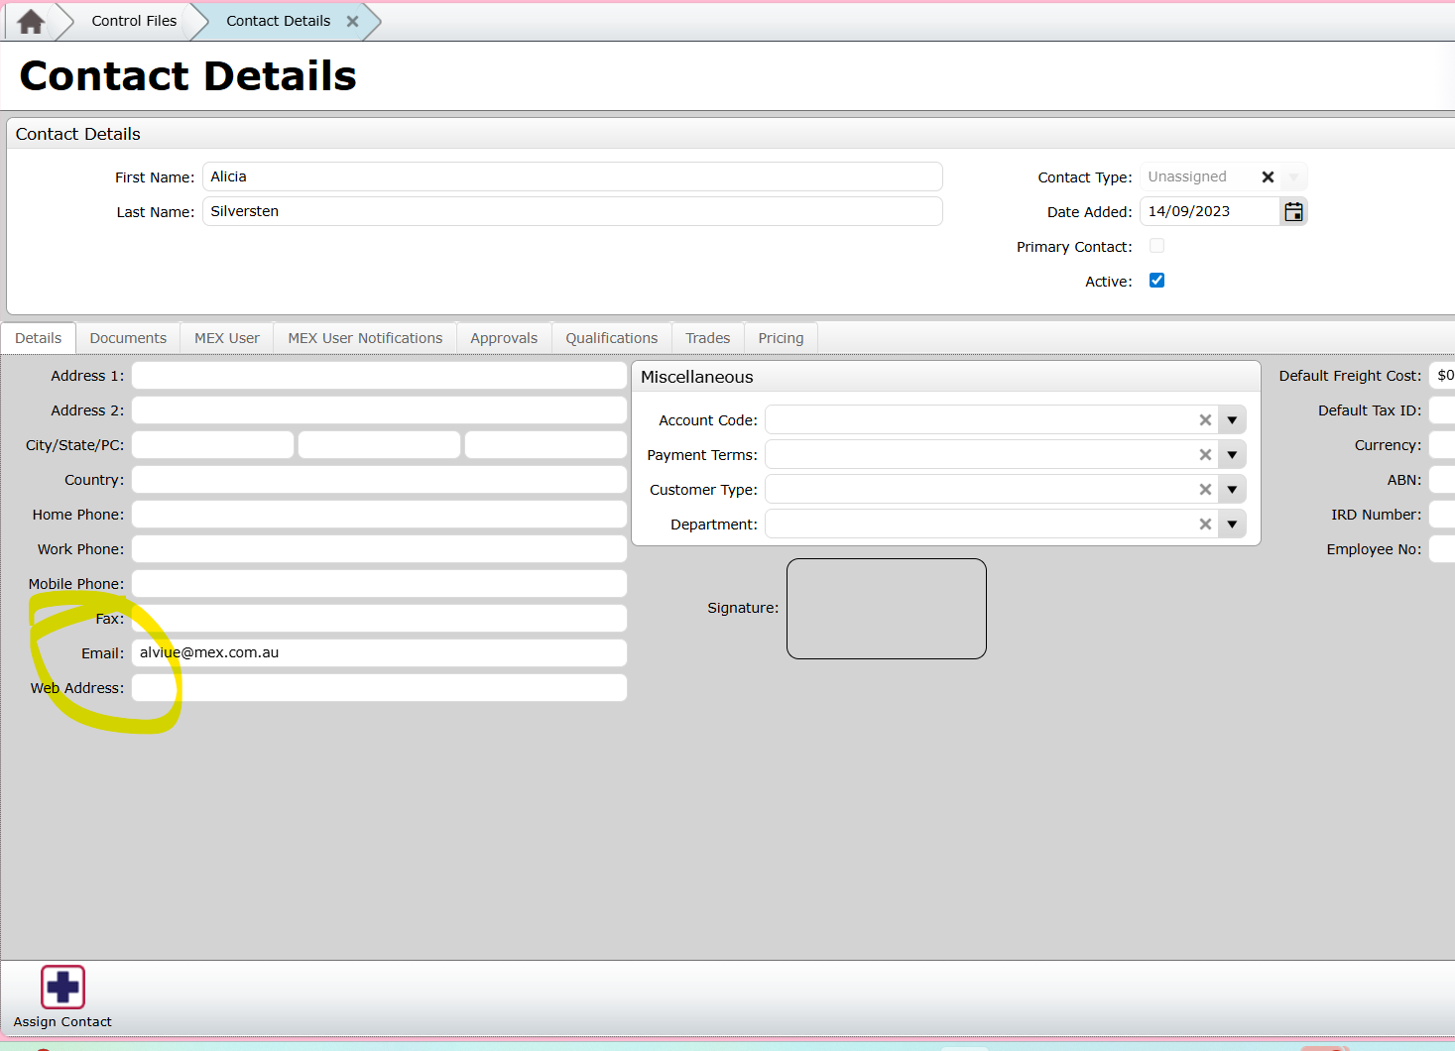Viewport: 1455px width, 1051px height.
Task: Expand the Customer Type dropdown
Action: coord(1232,490)
